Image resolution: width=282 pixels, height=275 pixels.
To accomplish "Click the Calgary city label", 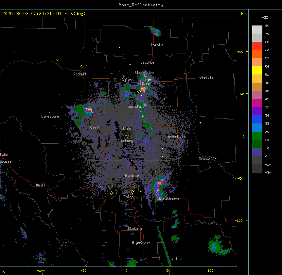I will [131, 197].
